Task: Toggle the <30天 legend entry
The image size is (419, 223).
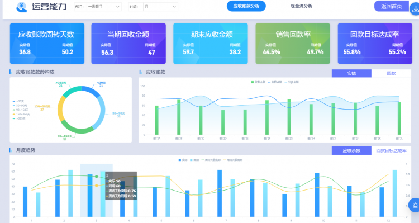Action: (x=18, y=101)
